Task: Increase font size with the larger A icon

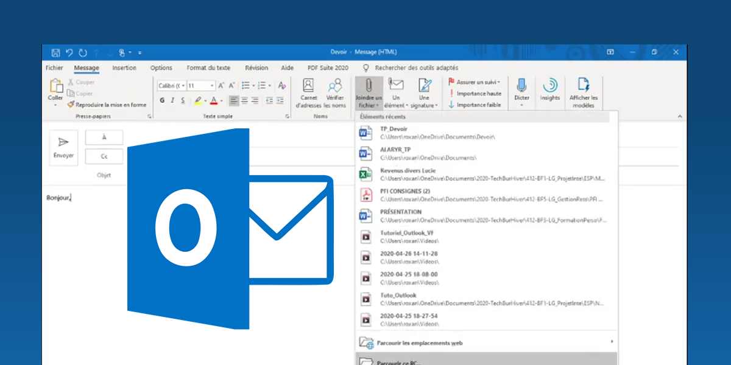Action: pyautogui.click(x=222, y=86)
